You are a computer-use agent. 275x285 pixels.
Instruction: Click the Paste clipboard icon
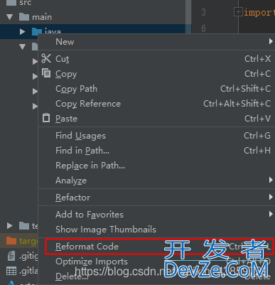coord(46,118)
